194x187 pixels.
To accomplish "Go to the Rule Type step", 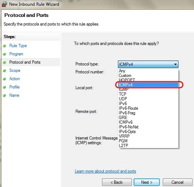I will 18,46.
